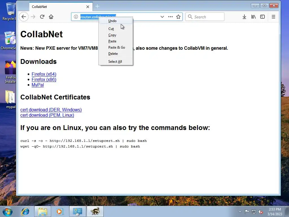This screenshot has height=217, width=289.
Task: Toggle the sidebars icon
Action: coord(262,17)
